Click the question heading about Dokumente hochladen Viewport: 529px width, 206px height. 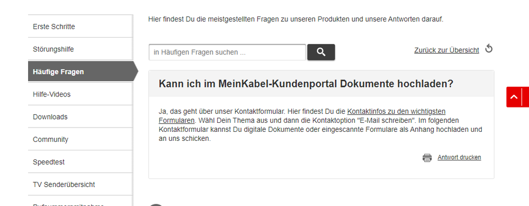pos(306,84)
